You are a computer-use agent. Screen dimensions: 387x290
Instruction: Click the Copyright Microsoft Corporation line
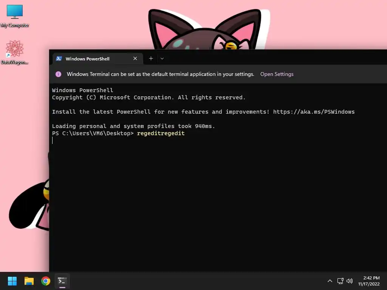point(149,97)
